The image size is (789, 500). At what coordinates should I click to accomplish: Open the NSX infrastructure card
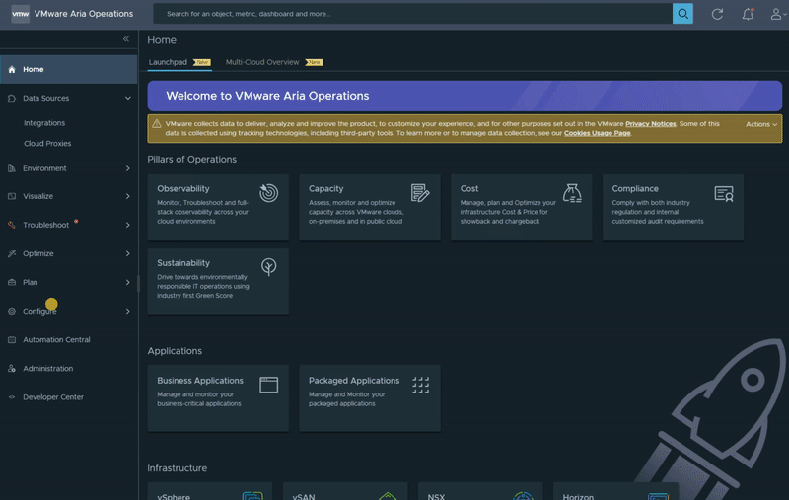tap(480, 491)
